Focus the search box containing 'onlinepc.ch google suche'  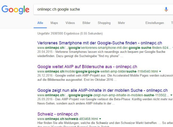pos(103,9)
